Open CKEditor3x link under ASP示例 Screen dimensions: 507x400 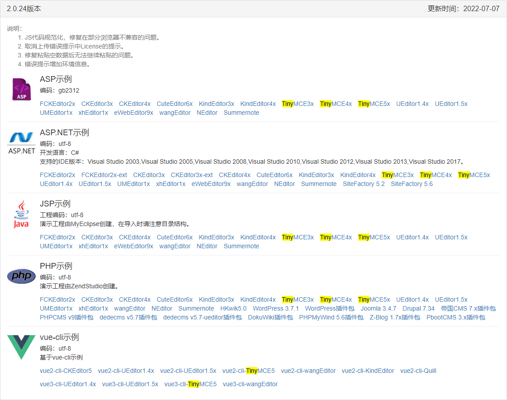pos(97,104)
